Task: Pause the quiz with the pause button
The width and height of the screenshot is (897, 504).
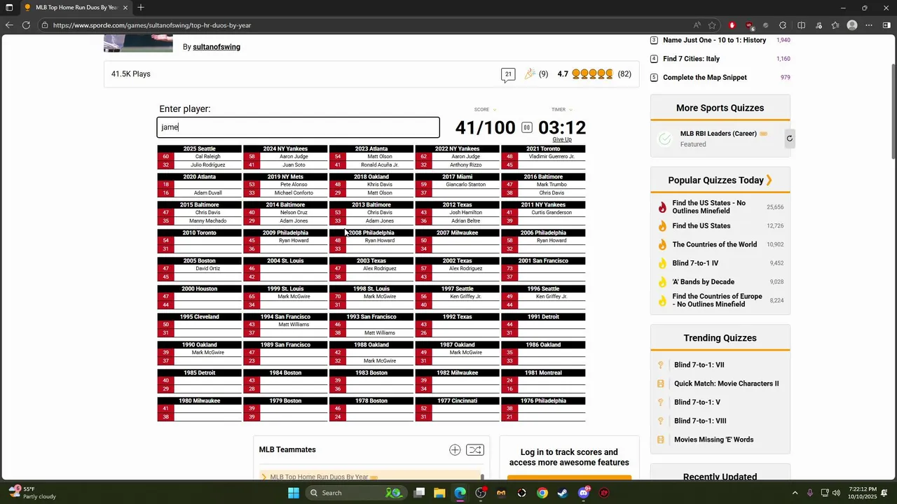Action: [526, 127]
